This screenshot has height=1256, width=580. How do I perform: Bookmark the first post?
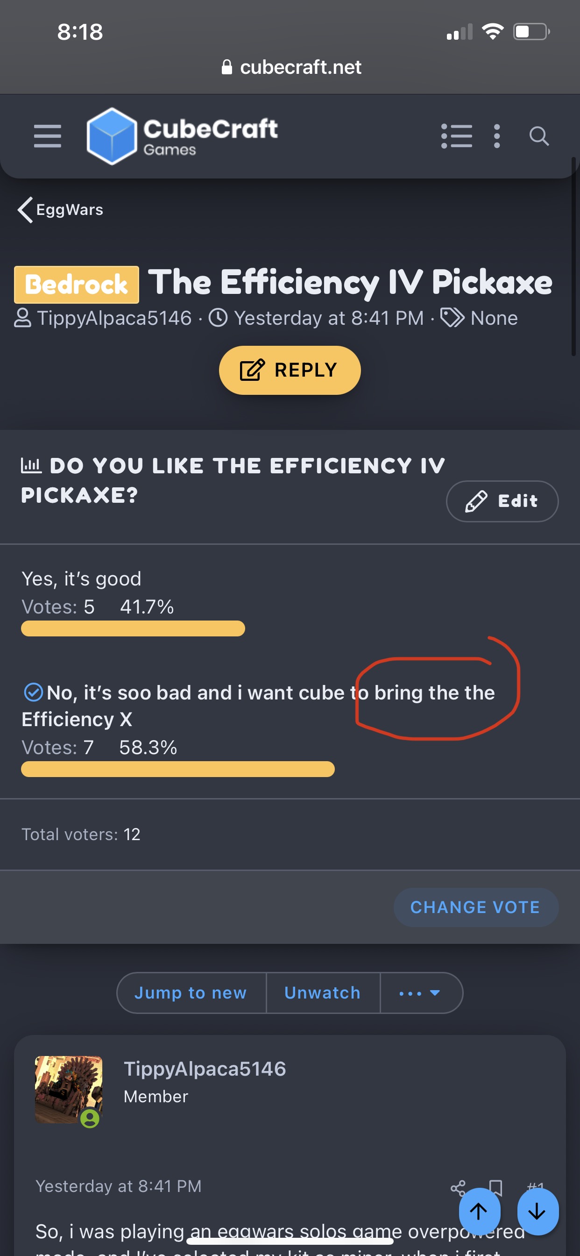click(495, 1188)
